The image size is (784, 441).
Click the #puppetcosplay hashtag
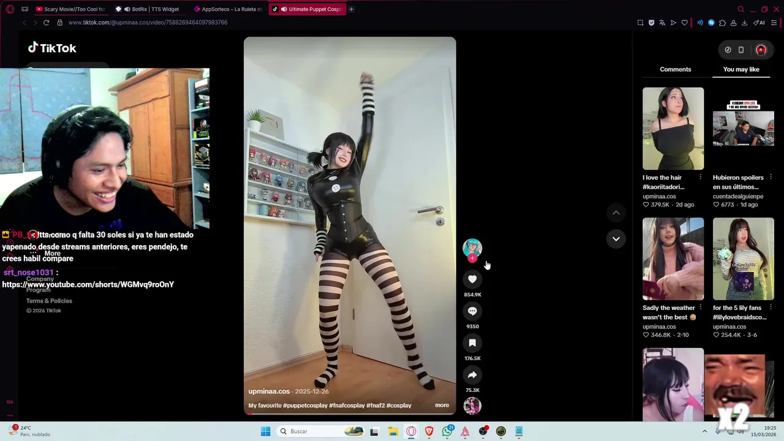click(x=305, y=405)
